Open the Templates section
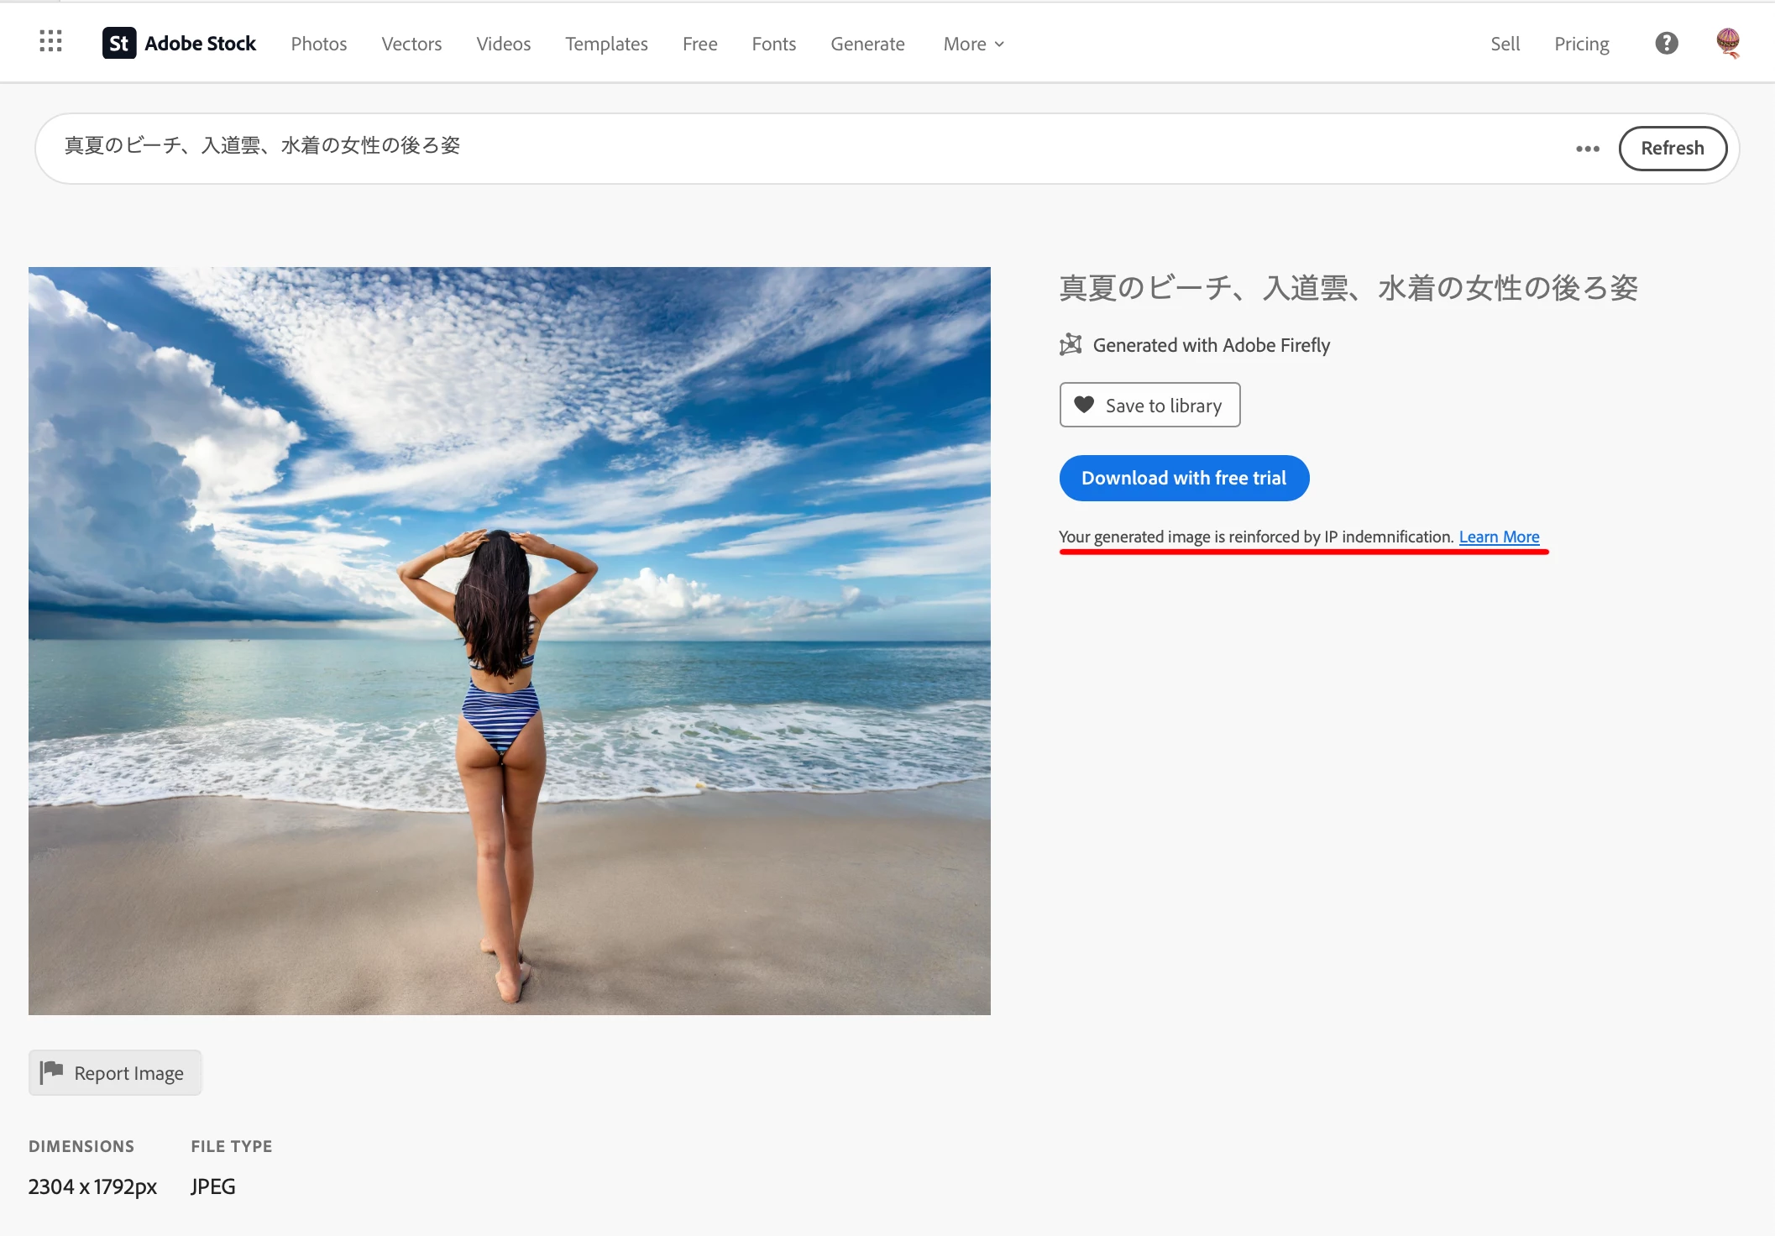Viewport: 1775px width, 1236px height. click(x=606, y=44)
